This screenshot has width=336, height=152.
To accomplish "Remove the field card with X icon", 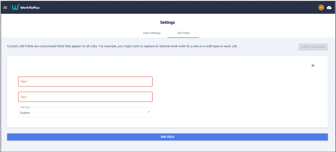I will click(x=313, y=66).
